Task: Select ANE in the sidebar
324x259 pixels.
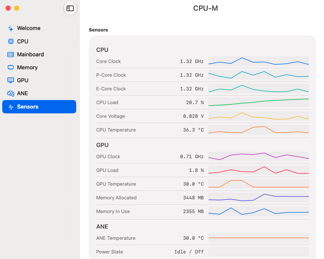Action: [39, 93]
